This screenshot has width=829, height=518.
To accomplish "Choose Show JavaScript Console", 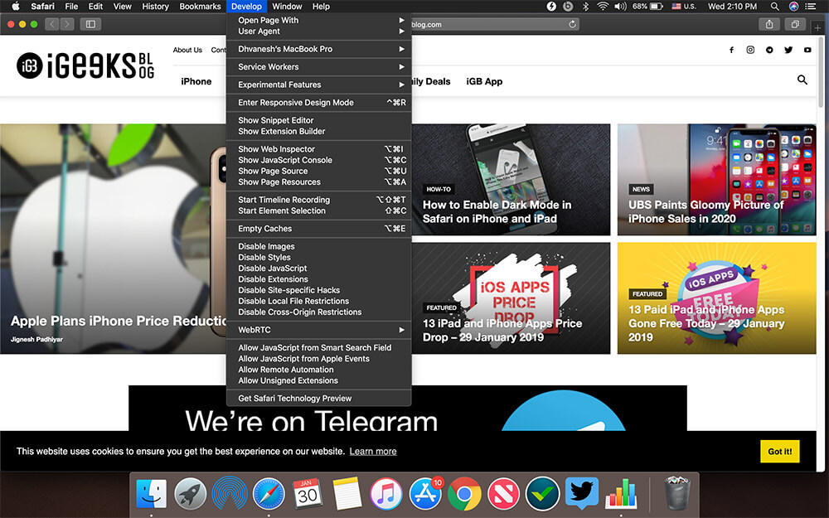I will [x=319, y=160].
